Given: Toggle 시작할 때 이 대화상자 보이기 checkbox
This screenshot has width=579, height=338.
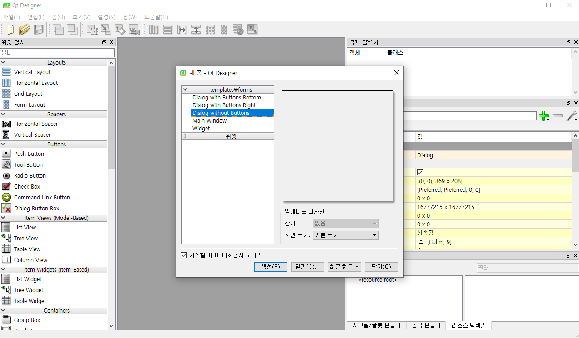Looking at the screenshot, I should coord(184,255).
